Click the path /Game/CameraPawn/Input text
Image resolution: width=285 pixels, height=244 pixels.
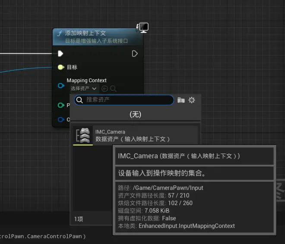[168, 188]
